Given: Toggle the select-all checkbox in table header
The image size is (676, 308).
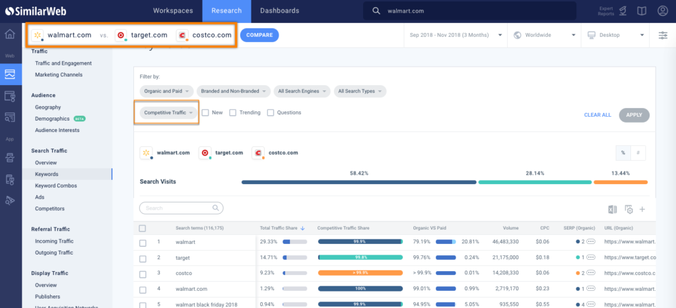Looking at the screenshot, I should (x=143, y=228).
